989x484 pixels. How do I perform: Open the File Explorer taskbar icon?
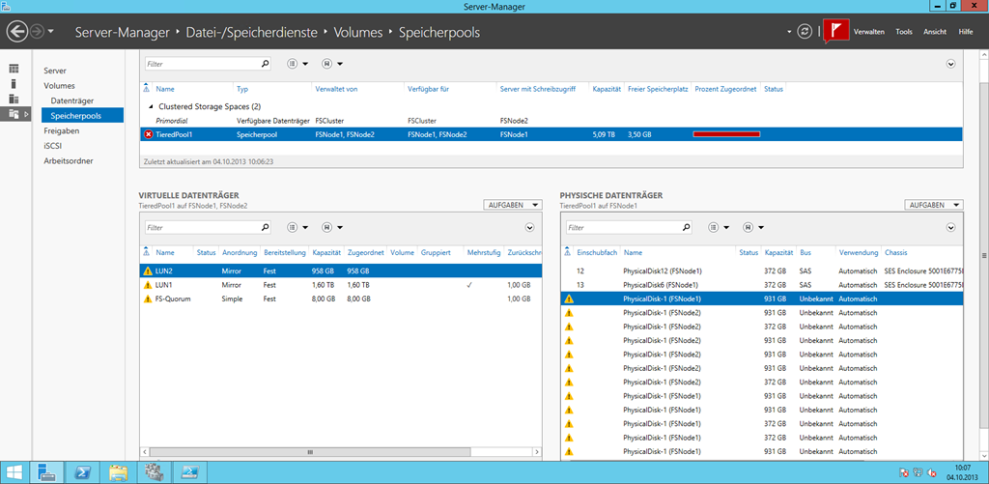tap(118, 472)
